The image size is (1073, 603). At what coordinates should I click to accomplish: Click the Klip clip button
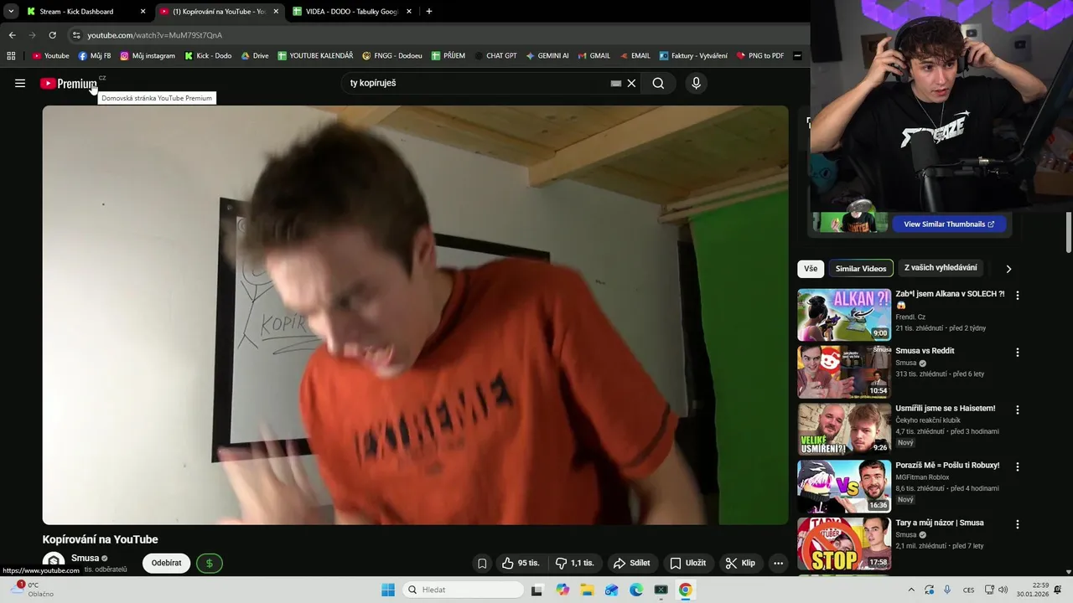point(740,563)
